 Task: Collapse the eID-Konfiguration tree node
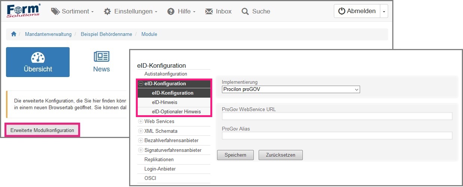141,84
